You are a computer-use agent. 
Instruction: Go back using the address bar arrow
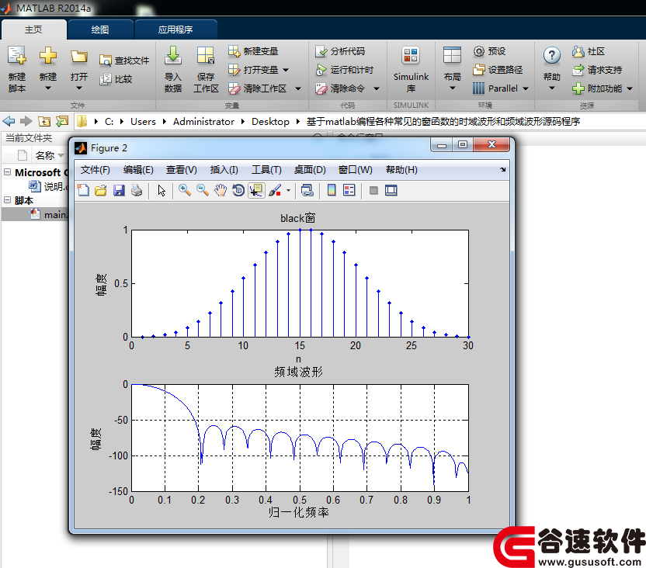[9, 121]
